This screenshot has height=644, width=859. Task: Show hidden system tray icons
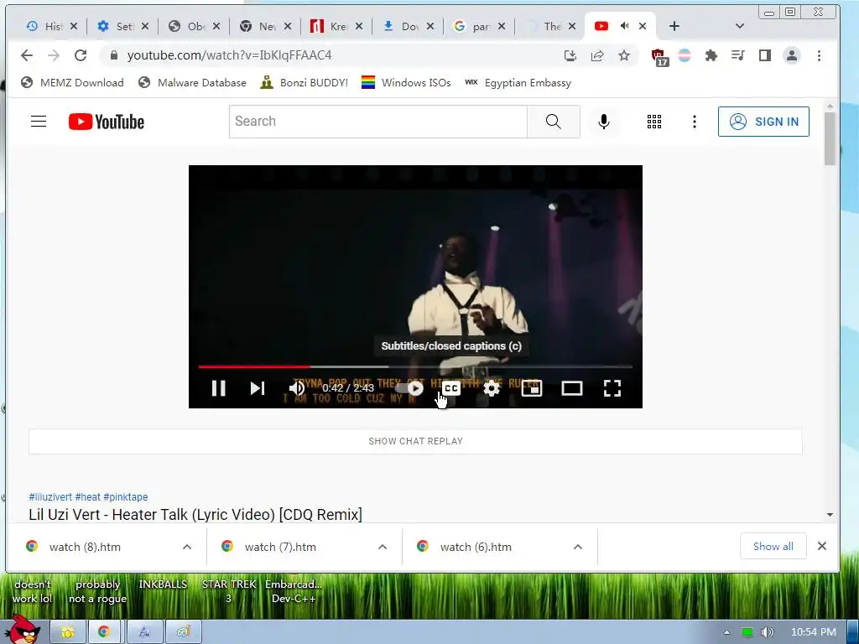click(x=726, y=632)
